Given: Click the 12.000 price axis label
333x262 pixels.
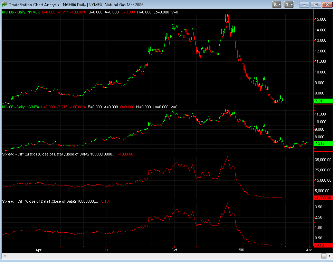Looking at the screenshot, I should coord(320,51).
